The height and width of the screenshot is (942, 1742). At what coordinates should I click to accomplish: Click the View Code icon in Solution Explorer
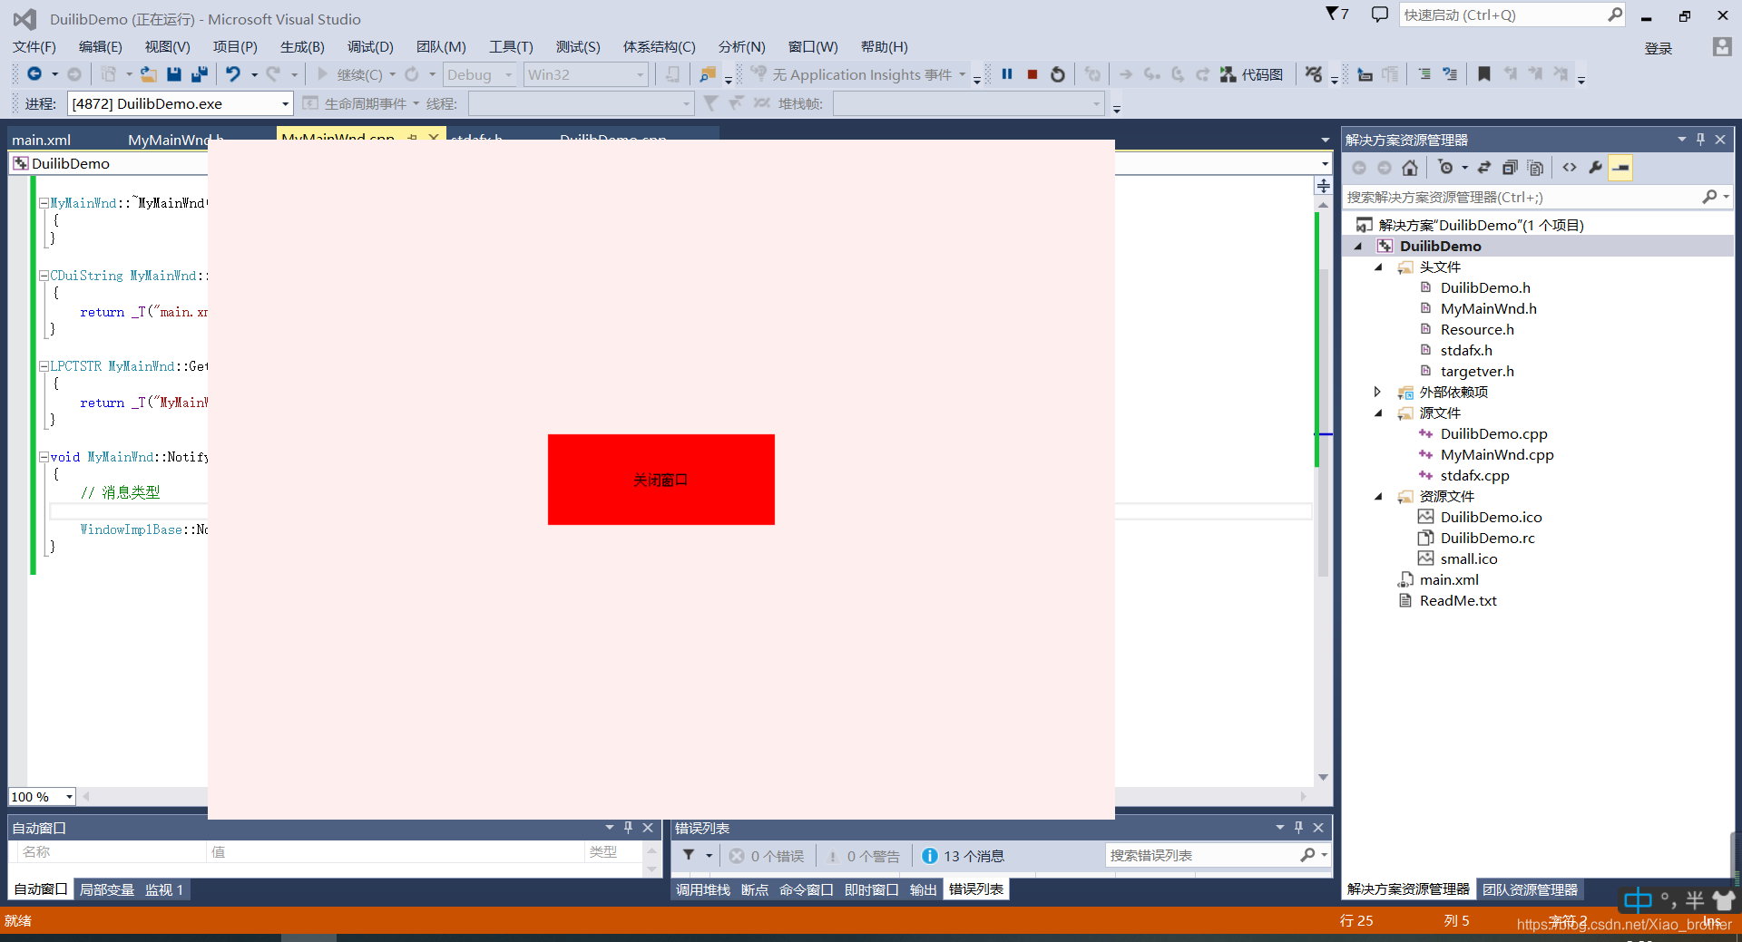[1570, 168]
